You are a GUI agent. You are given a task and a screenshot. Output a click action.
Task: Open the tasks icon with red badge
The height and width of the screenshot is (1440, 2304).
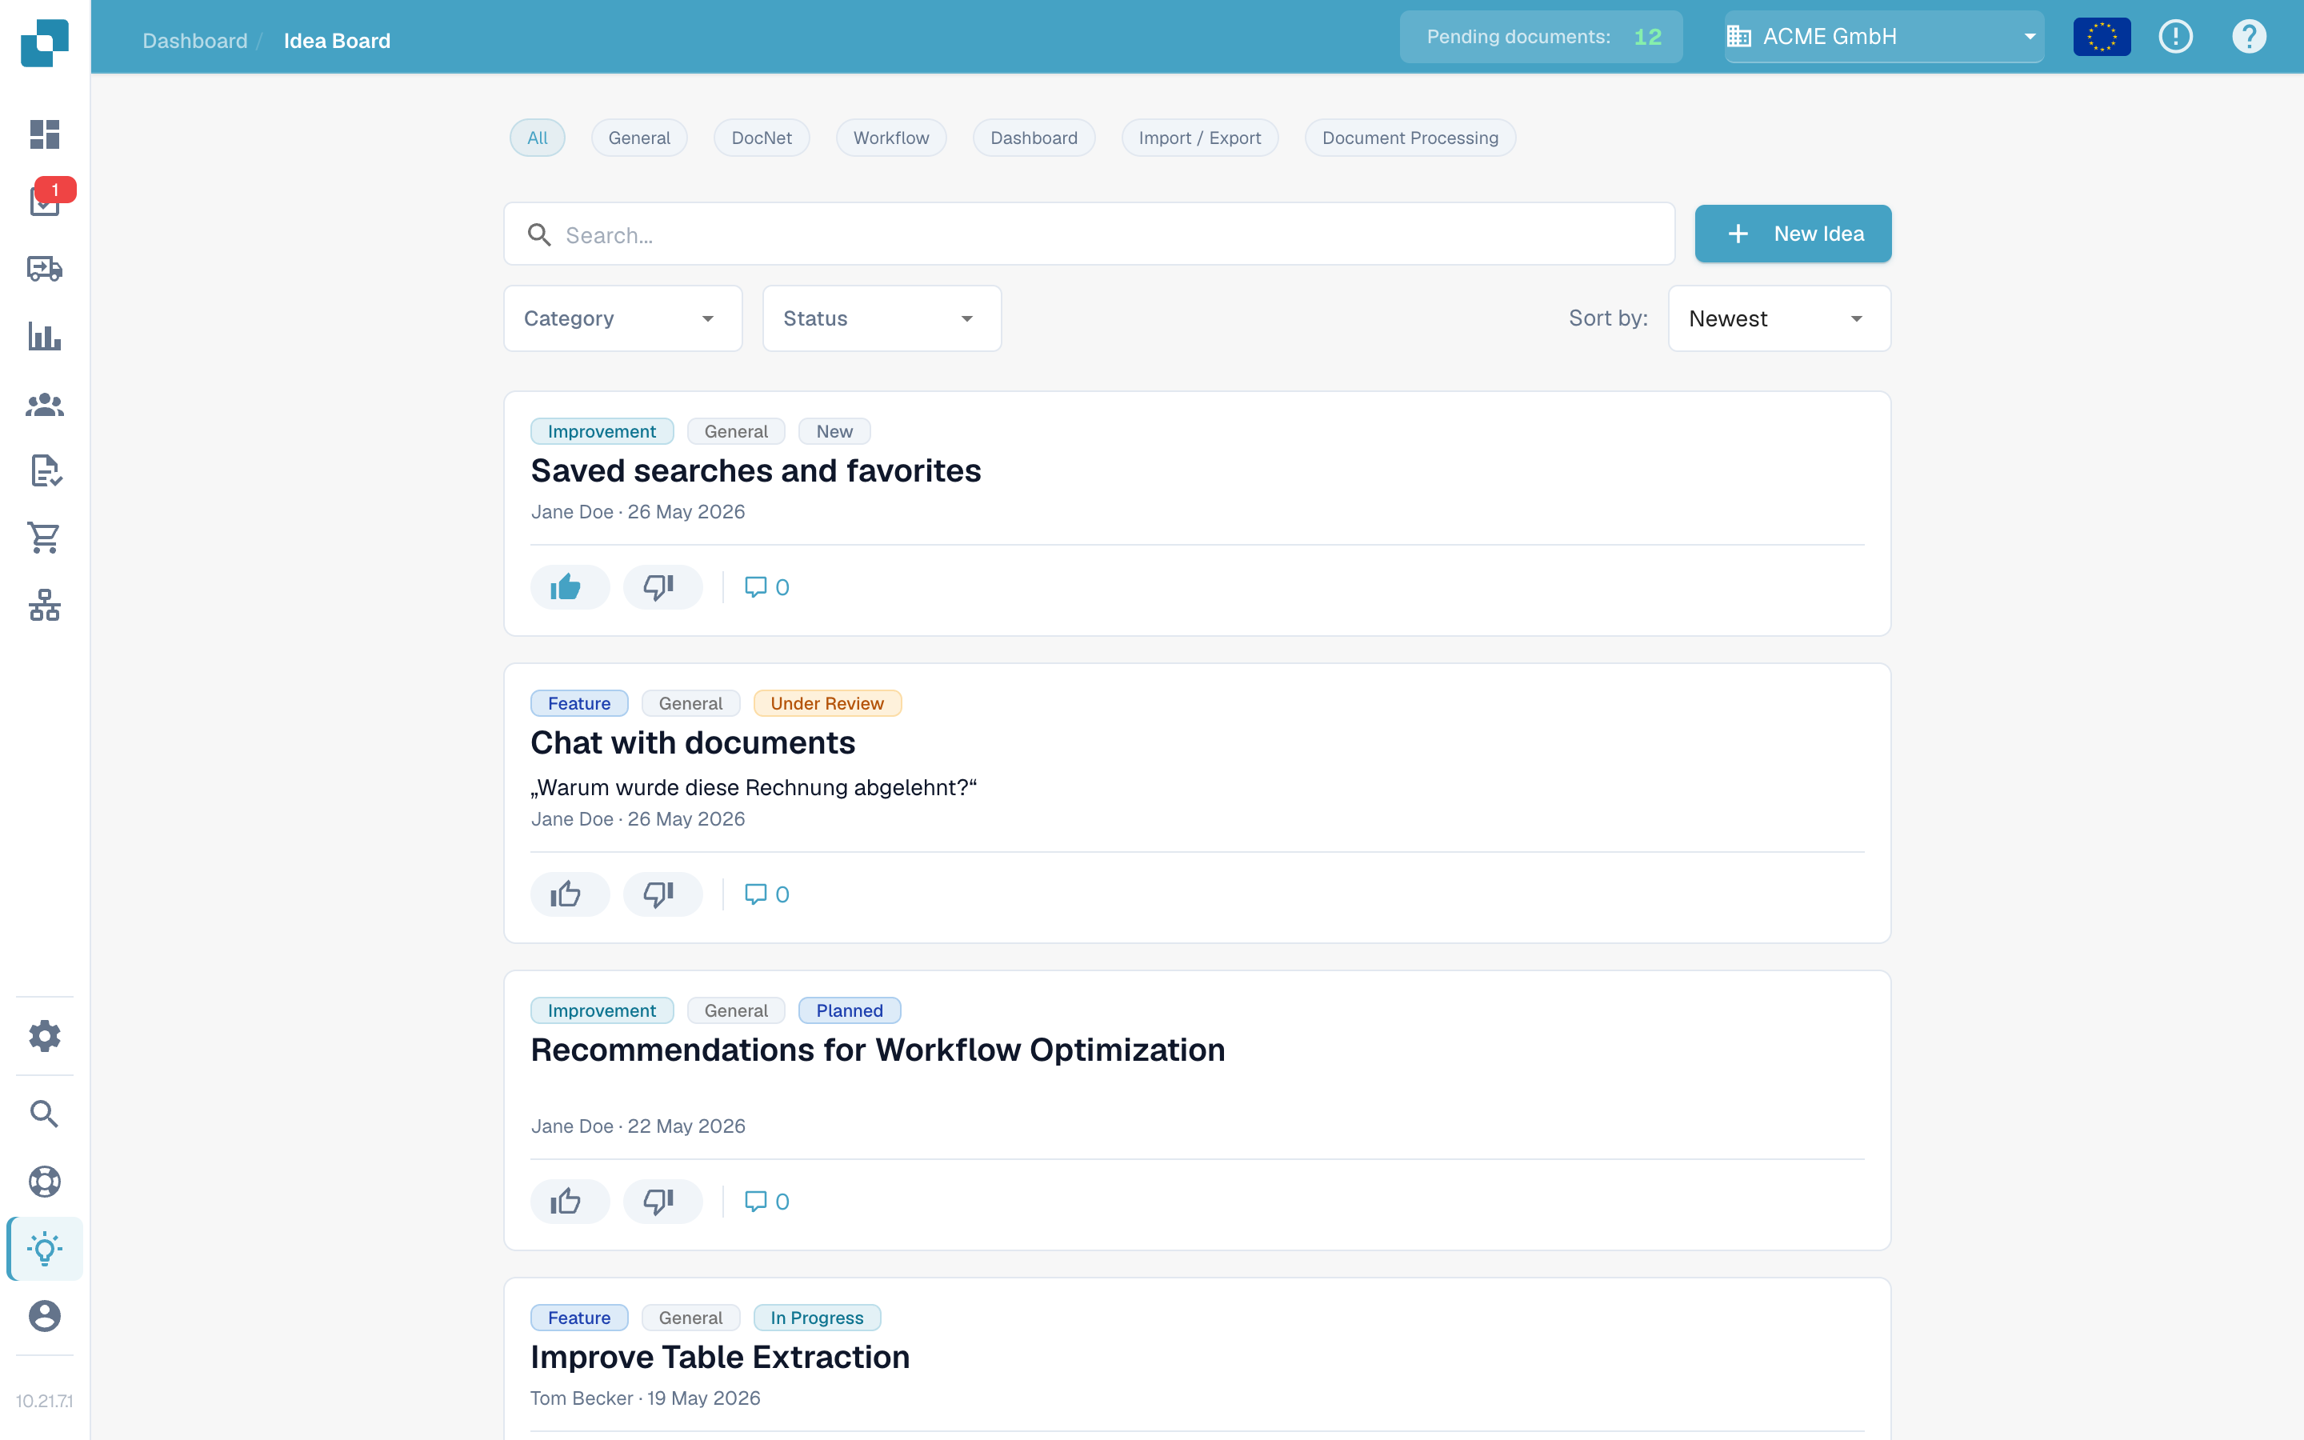tap(45, 201)
